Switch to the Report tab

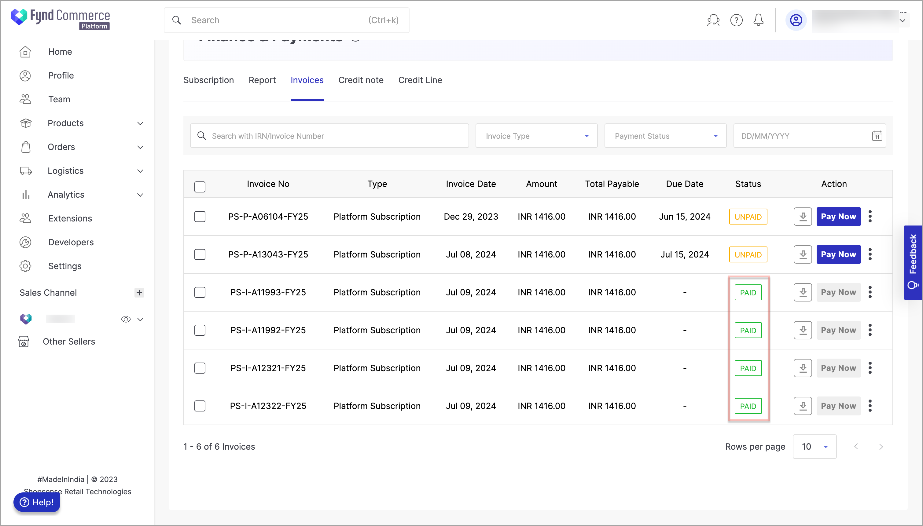pos(262,80)
